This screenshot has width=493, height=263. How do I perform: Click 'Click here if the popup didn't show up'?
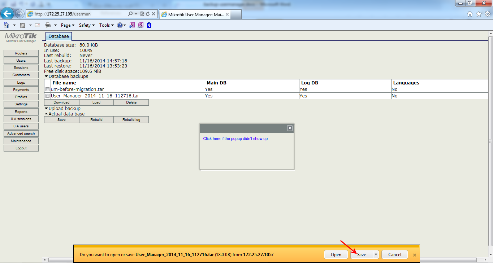(x=235, y=139)
